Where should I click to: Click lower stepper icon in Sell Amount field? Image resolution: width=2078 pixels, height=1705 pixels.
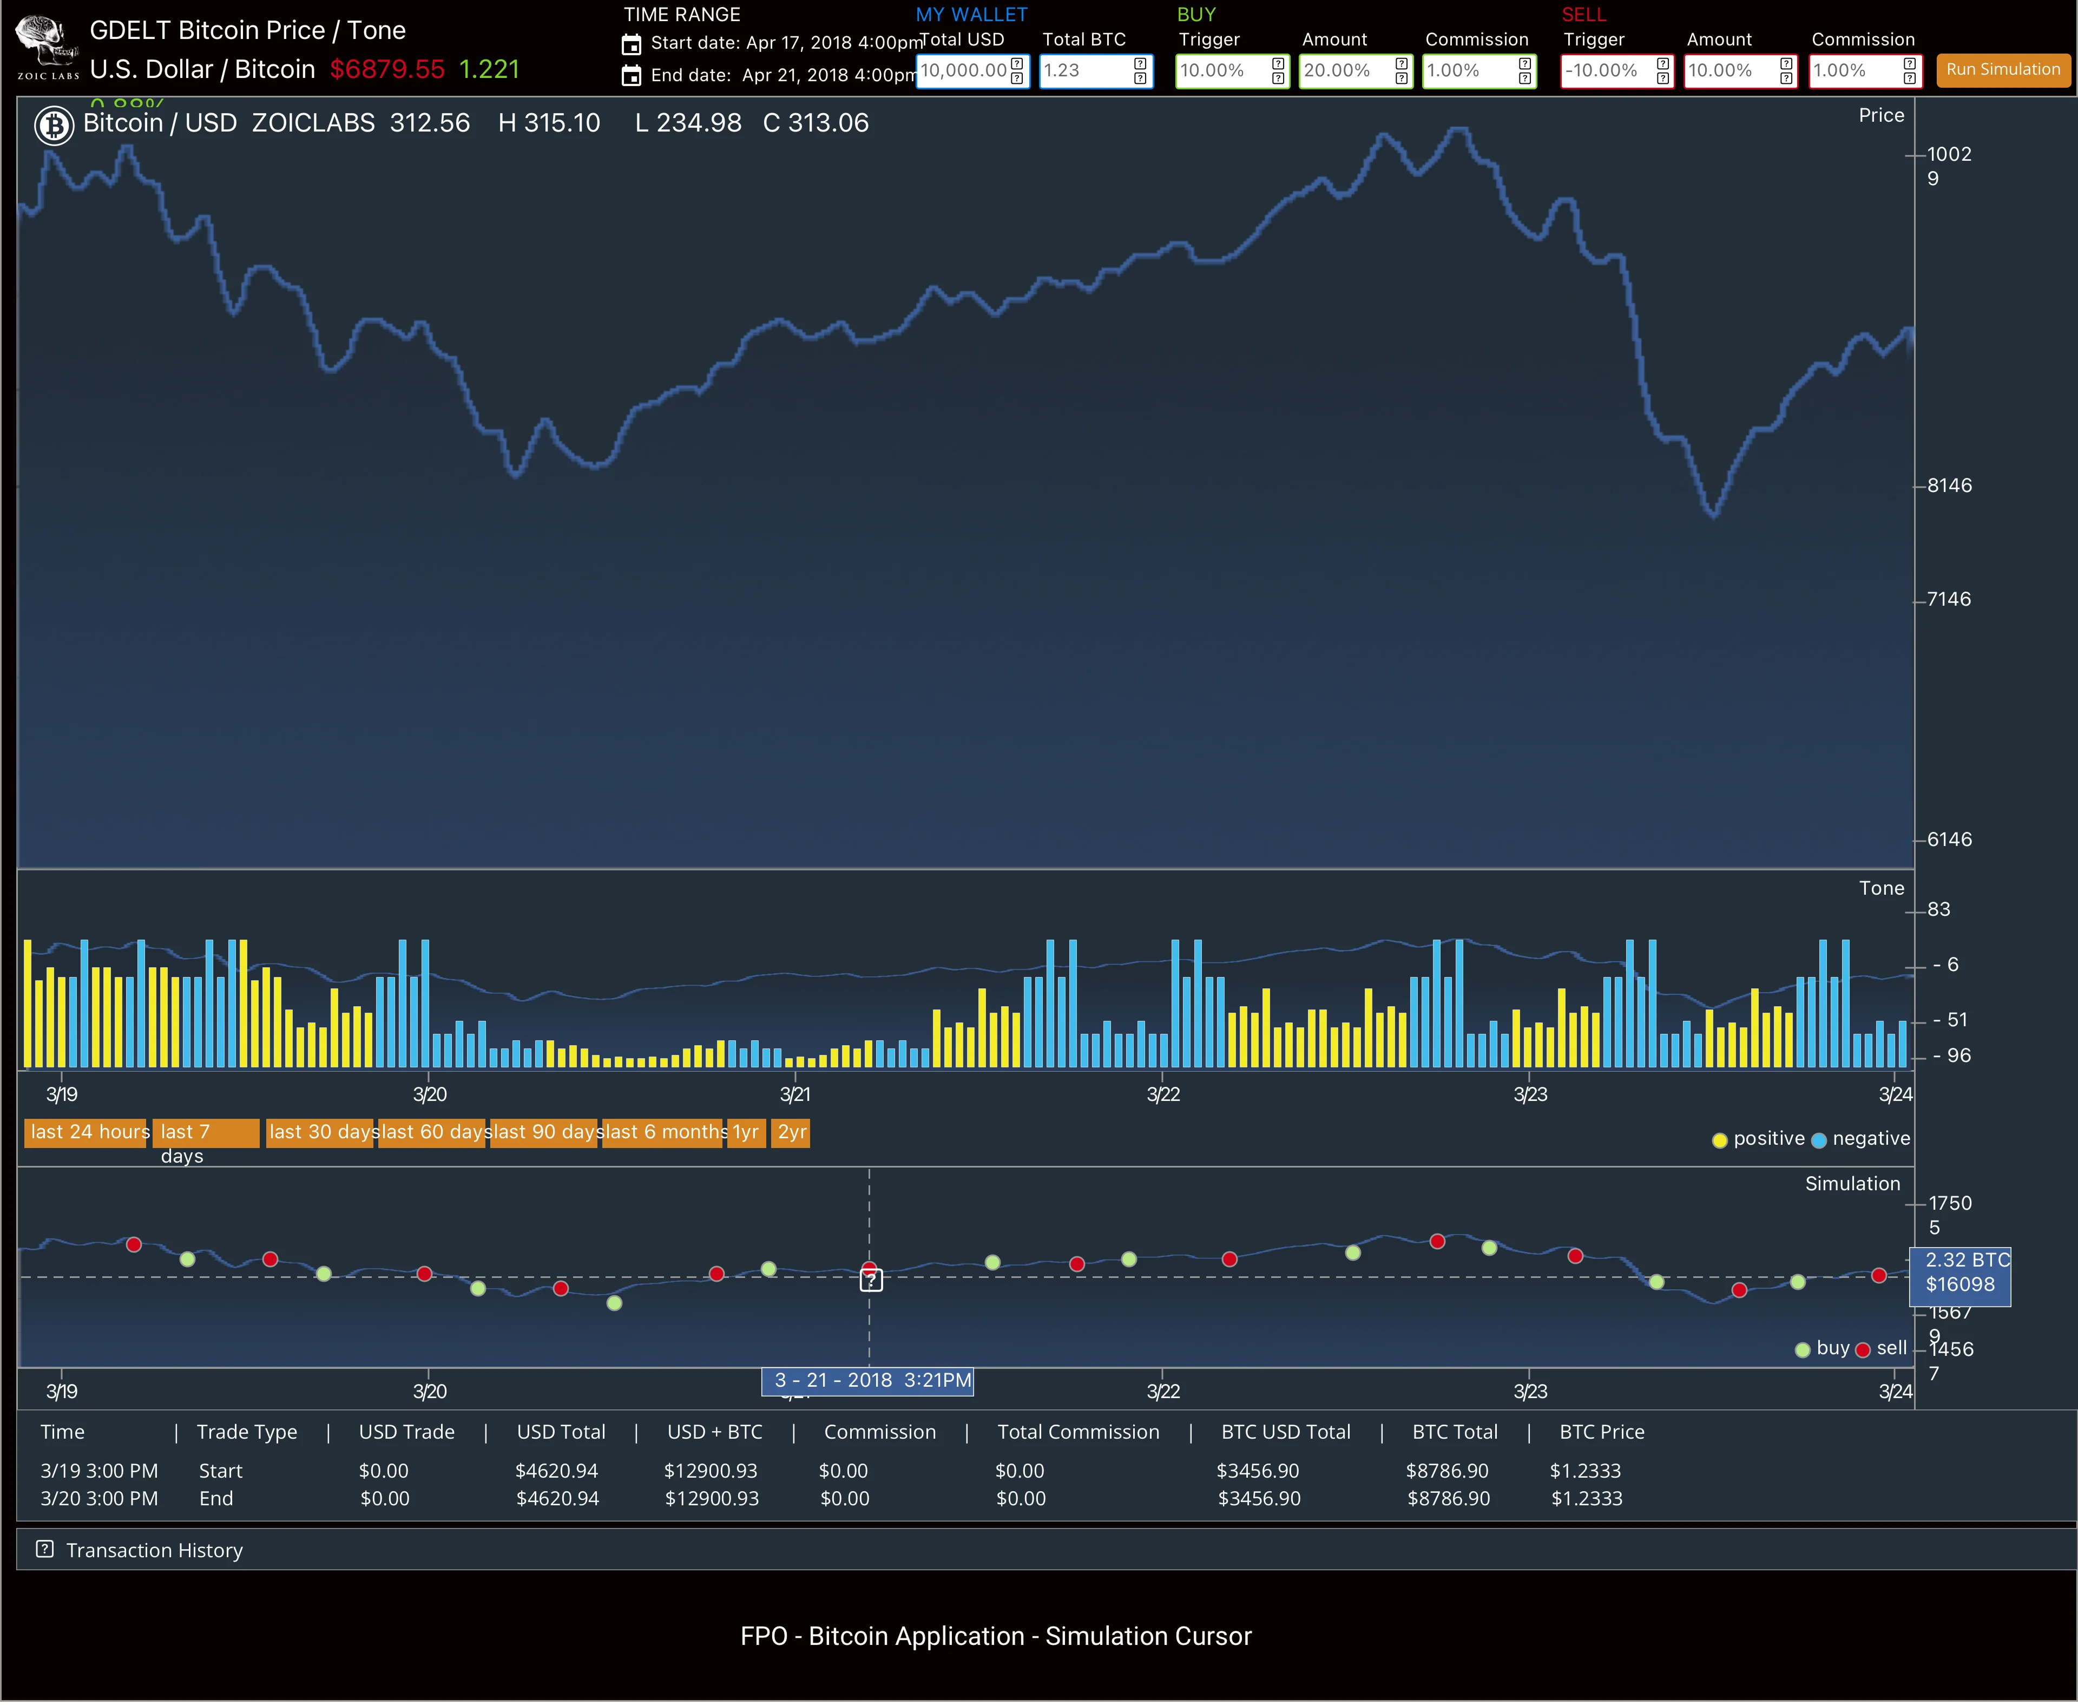click(x=1785, y=78)
